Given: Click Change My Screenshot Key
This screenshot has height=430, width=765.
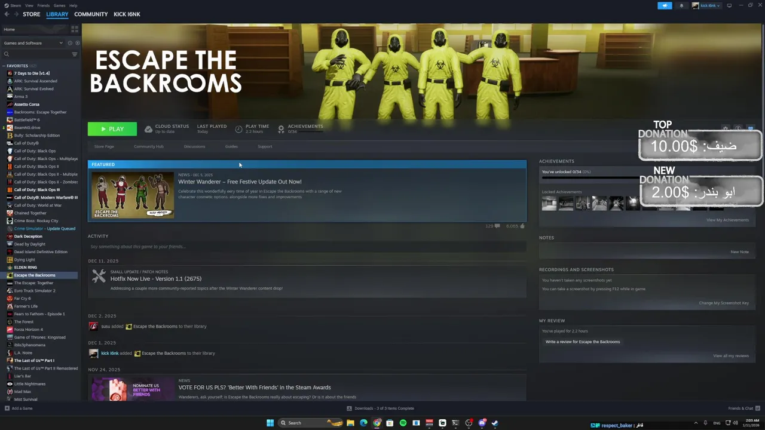Looking at the screenshot, I should pos(724,303).
